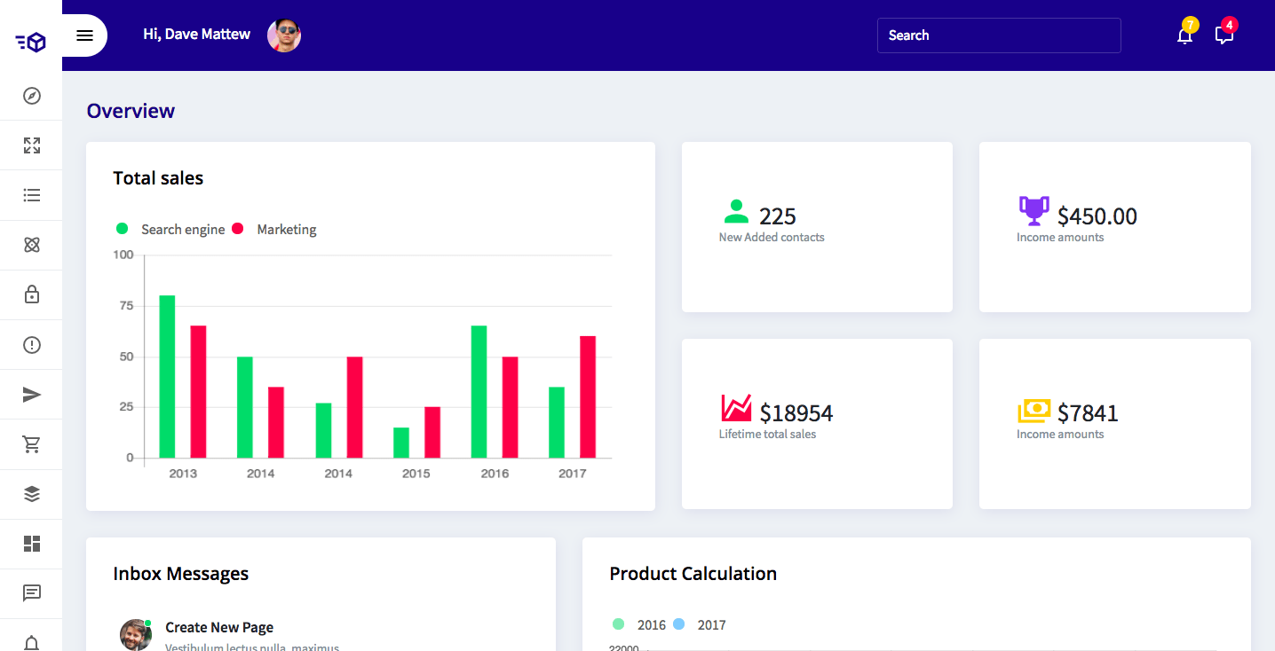1275x651 pixels.
Task: Open messages icon showing 4 unread
Action: pos(1224,35)
